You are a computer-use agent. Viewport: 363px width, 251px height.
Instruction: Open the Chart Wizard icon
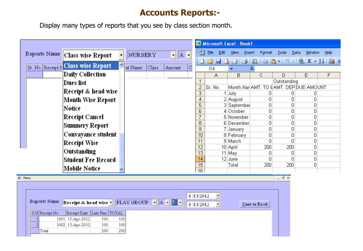pyautogui.click(x=332, y=61)
